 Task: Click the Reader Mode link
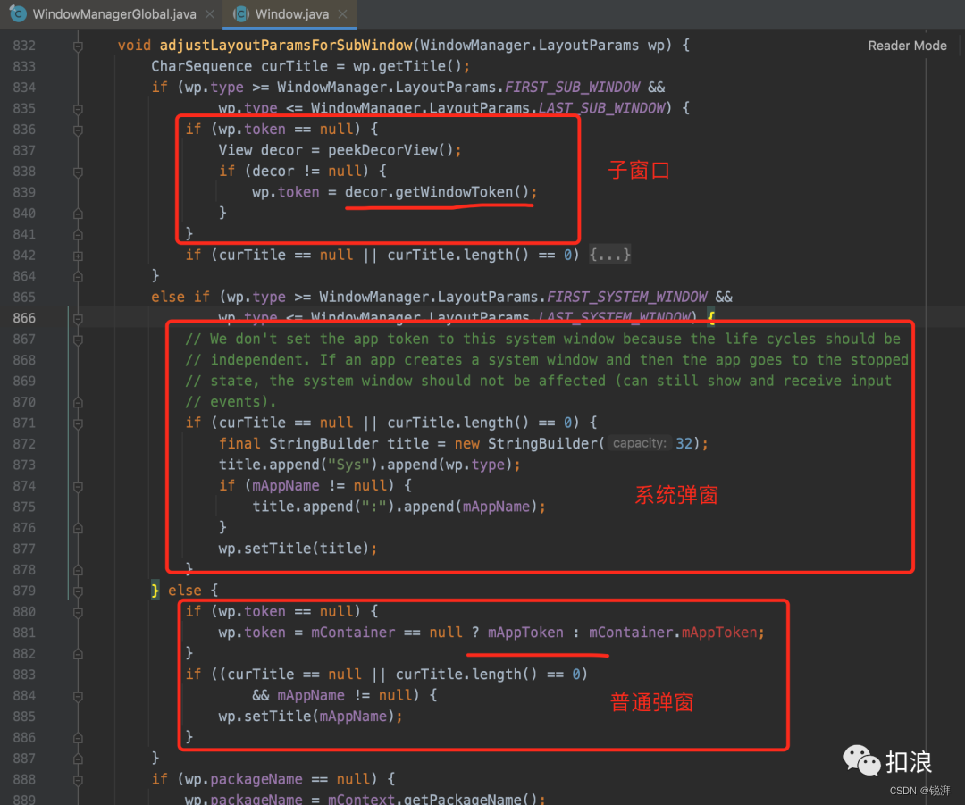tap(906, 45)
